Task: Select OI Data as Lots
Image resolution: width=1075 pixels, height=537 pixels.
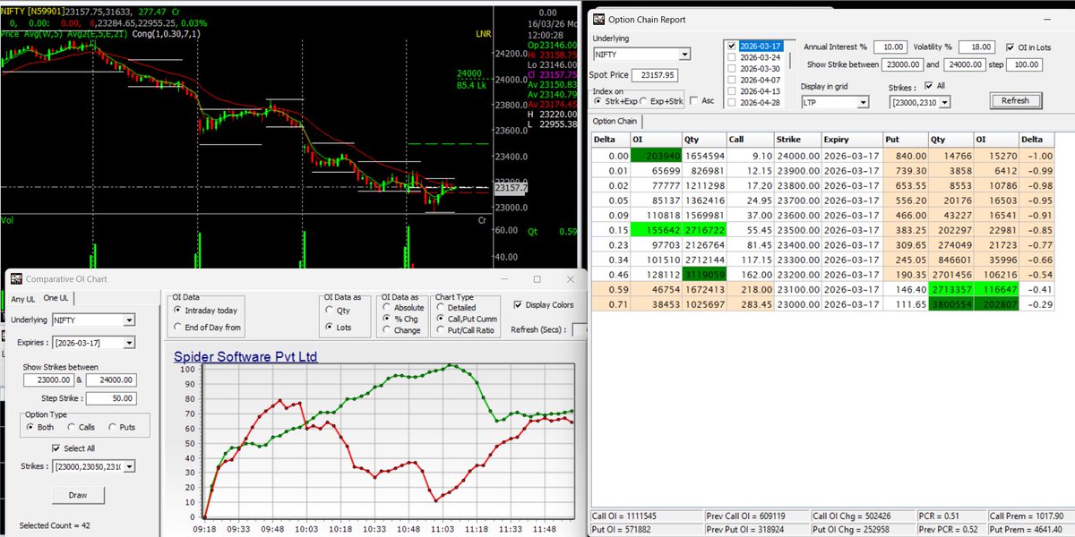Action: (331, 328)
